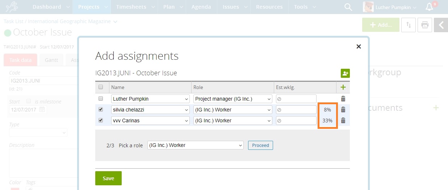448x190 pixels.
Task: Toggle the select-all checkbox in header
Action: click(x=101, y=87)
